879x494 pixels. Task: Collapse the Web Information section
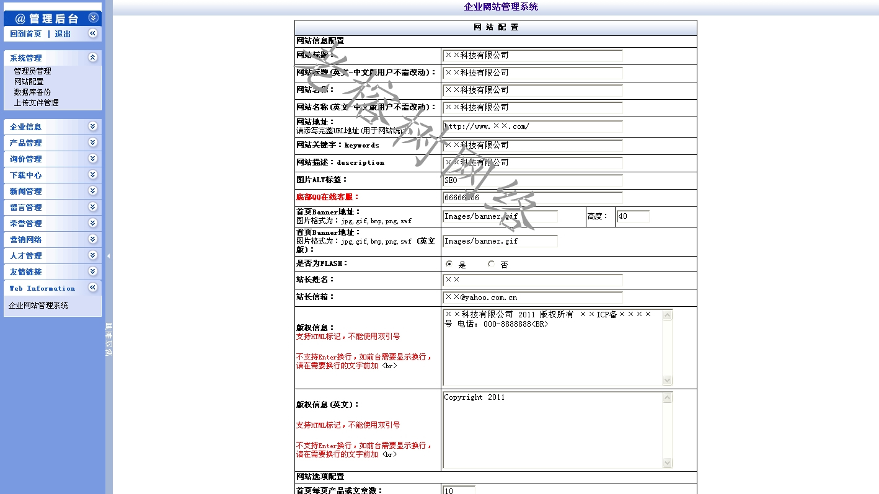93,288
